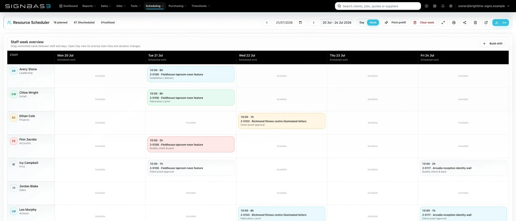Select the Mon 20 Jul column header
Screen dimensions: 516x221
(x=100, y=57)
